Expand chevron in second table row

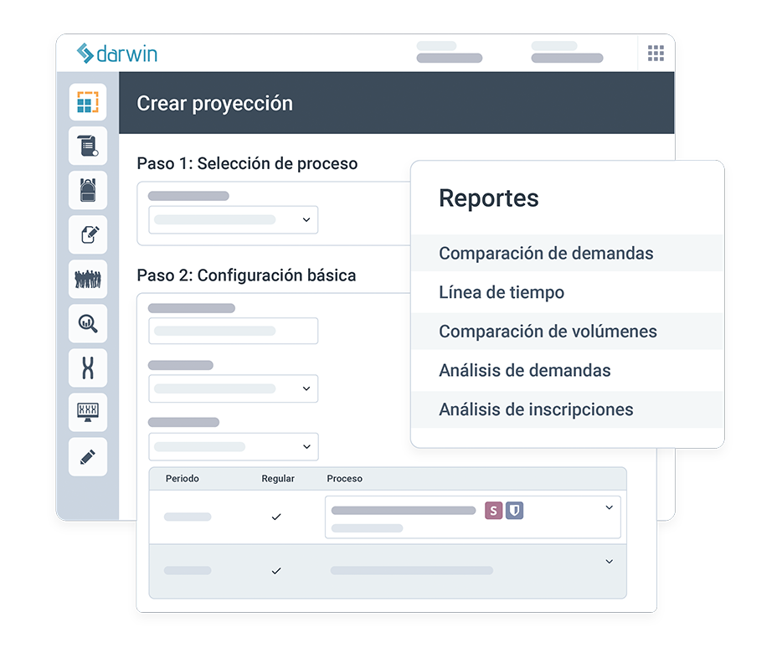tap(609, 562)
